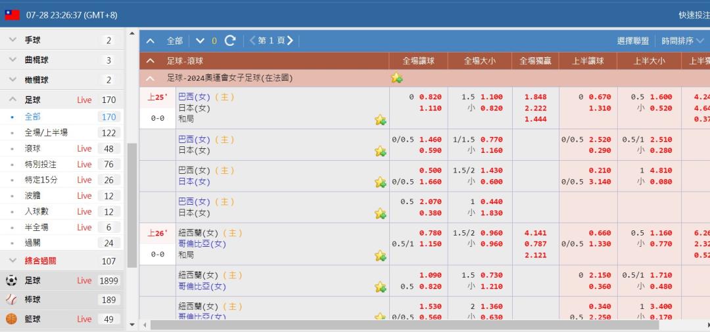Click the soccer ball icon in 綜合過關
This screenshot has height=332, width=710.
[x=11, y=281]
